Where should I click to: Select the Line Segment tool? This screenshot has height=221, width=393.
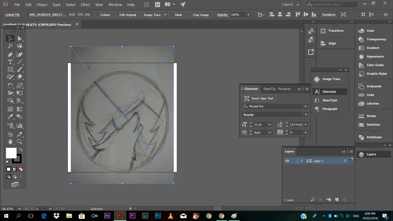[20, 62]
